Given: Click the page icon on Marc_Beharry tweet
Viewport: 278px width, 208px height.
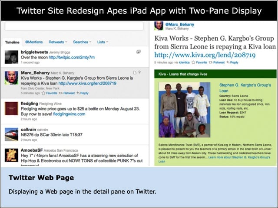Looking at the screenshot, I should point(135,72).
